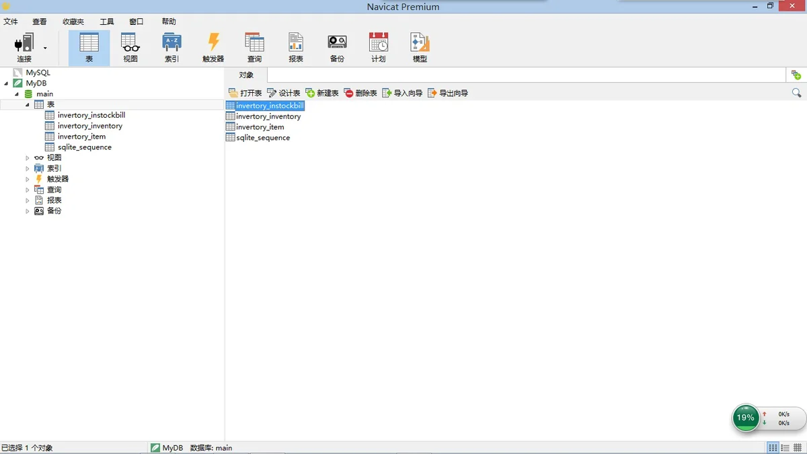Click the 19% floating monitor widget
This screenshot has height=454, width=807.
point(746,418)
